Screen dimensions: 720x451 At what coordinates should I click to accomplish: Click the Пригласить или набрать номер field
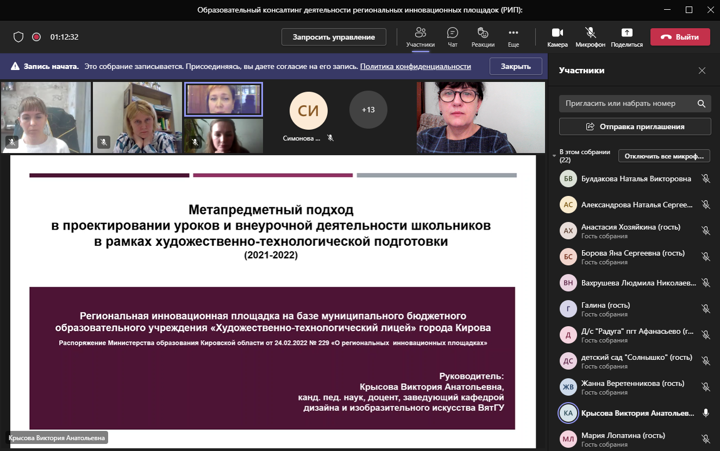[635, 103]
